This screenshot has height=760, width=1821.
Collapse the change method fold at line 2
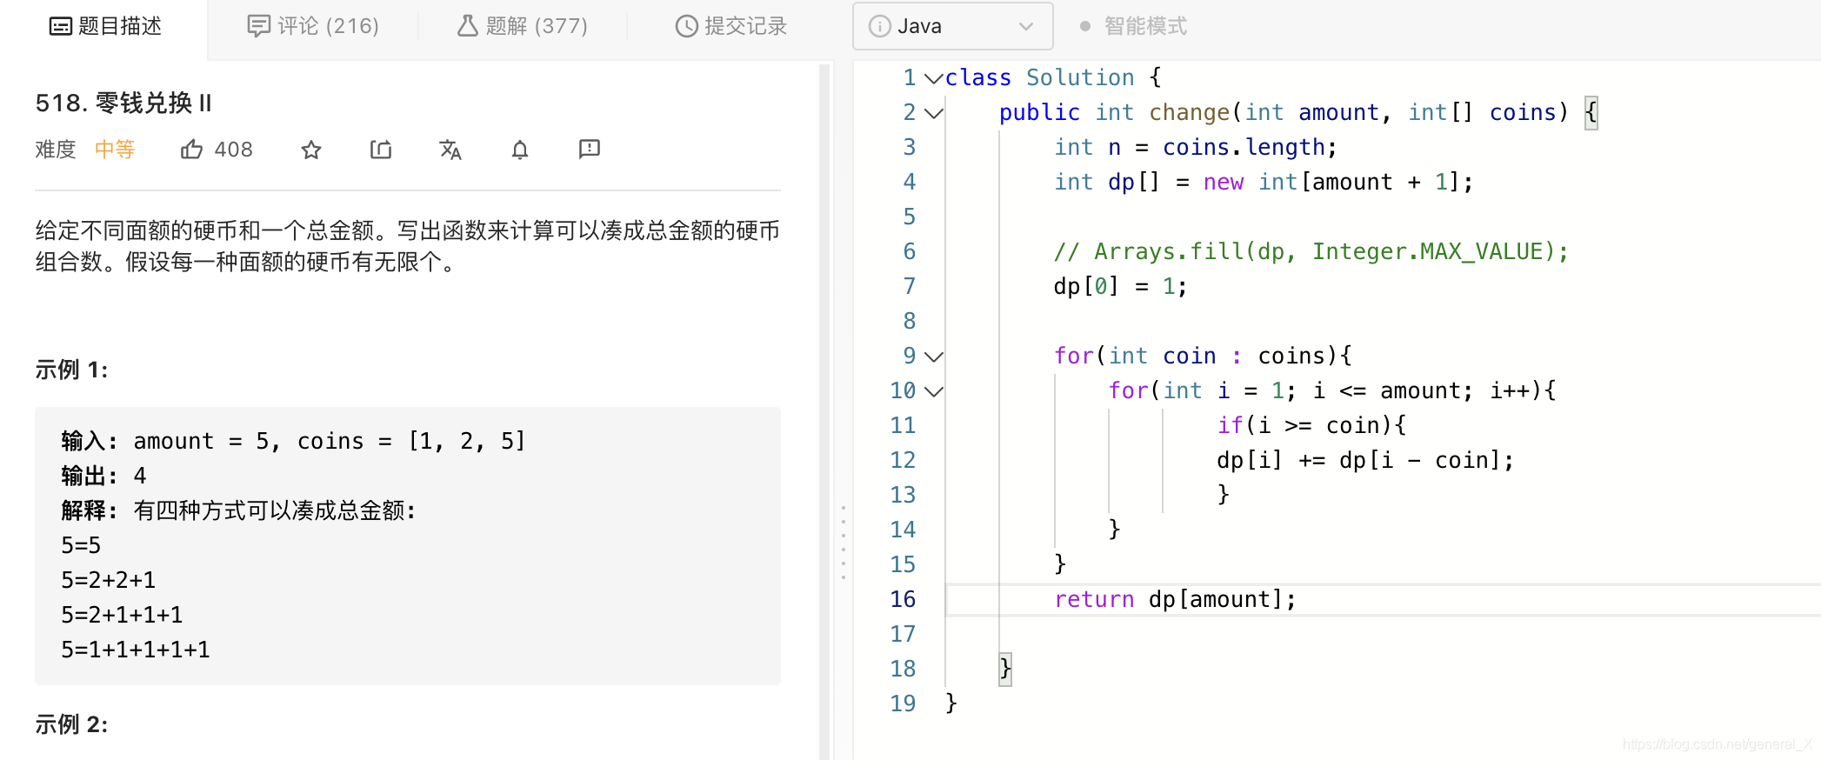click(x=933, y=113)
